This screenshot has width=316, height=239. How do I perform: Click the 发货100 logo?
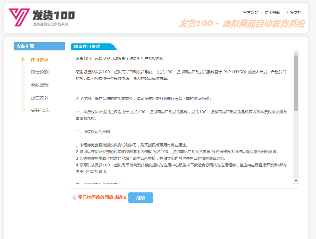[42, 17]
